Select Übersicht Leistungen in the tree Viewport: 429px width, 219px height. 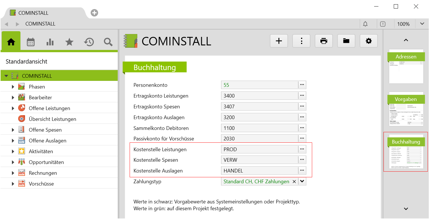pyautogui.click(x=52, y=119)
